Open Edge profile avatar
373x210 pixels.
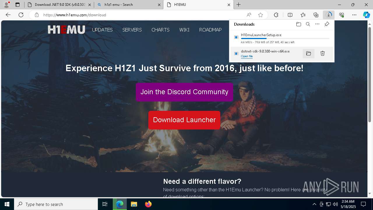(x=6, y=4)
